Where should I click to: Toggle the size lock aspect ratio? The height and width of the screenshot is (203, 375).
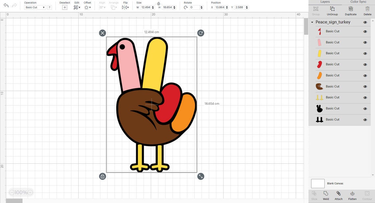click(159, 3)
